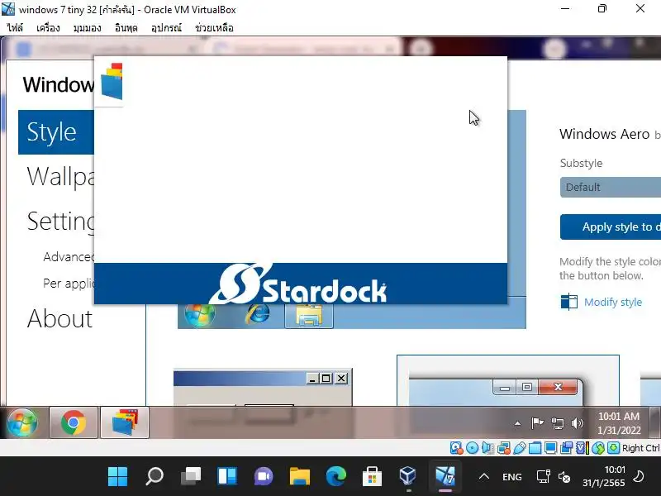Open the เครื่อง menu in VirtualBox
The height and width of the screenshot is (496, 661).
click(x=48, y=28)
